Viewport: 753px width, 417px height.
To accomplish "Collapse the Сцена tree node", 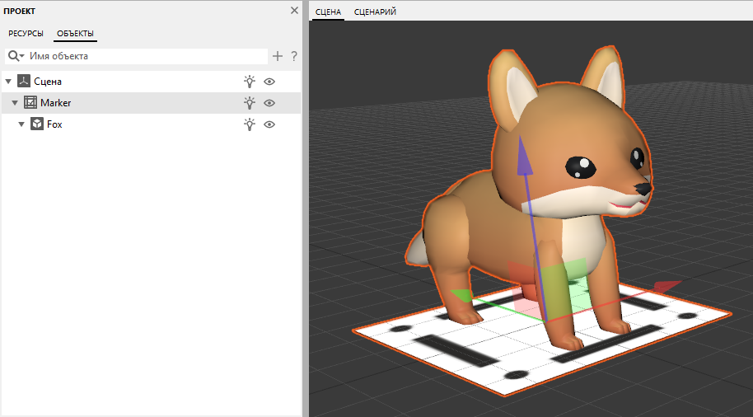I will 8,82.
